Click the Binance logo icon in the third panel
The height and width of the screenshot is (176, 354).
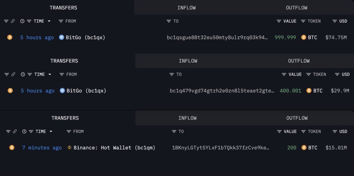[70, 148]
